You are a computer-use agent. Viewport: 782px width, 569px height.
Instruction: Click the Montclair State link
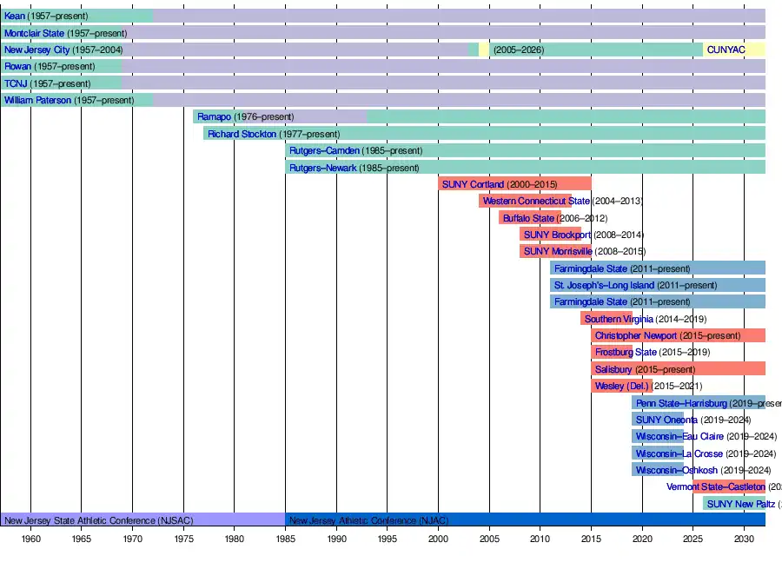34,33
